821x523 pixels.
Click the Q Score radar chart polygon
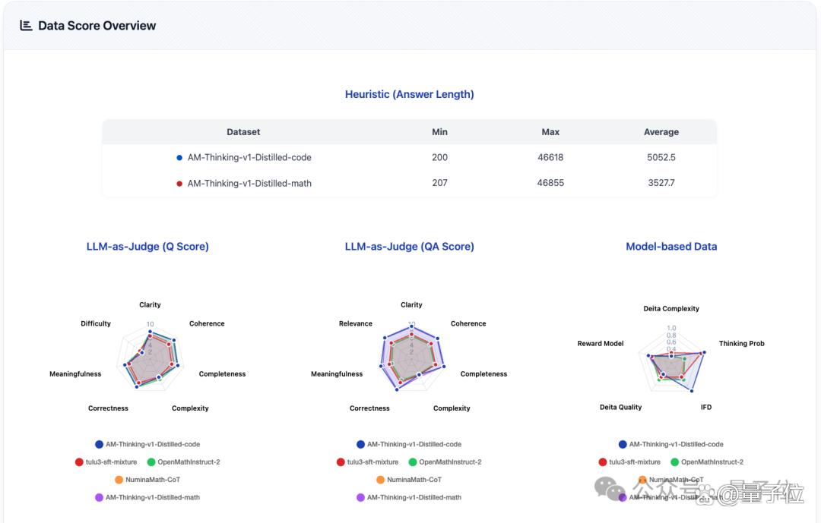pos(151,359)
